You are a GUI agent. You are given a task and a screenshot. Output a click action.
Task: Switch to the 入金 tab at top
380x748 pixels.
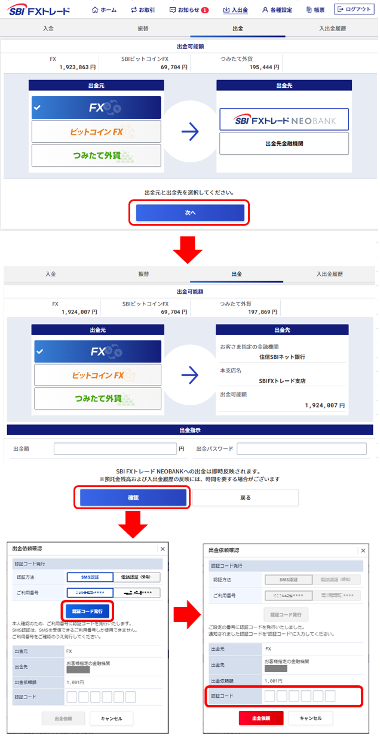coord(49,28)
